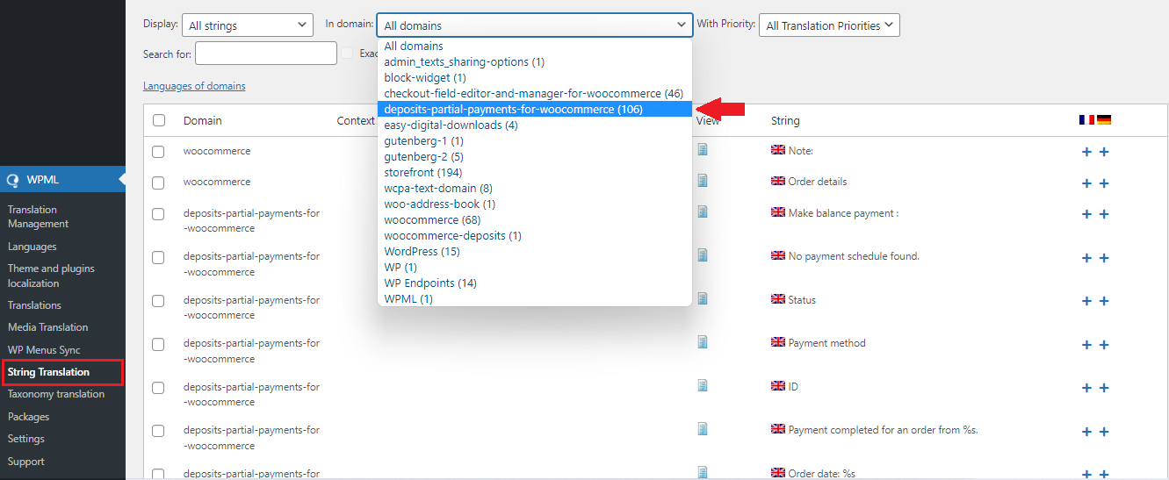Collapse the In domain dropdown
Viewport: 1169px width, 480px height.
tap(534, 25)
